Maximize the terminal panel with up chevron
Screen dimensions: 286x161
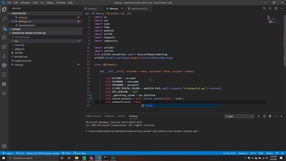(x=276, y=116)
